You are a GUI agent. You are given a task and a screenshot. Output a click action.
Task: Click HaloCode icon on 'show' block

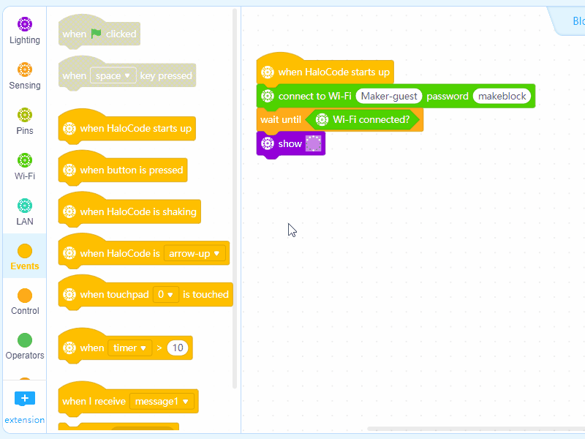point(268,143)
